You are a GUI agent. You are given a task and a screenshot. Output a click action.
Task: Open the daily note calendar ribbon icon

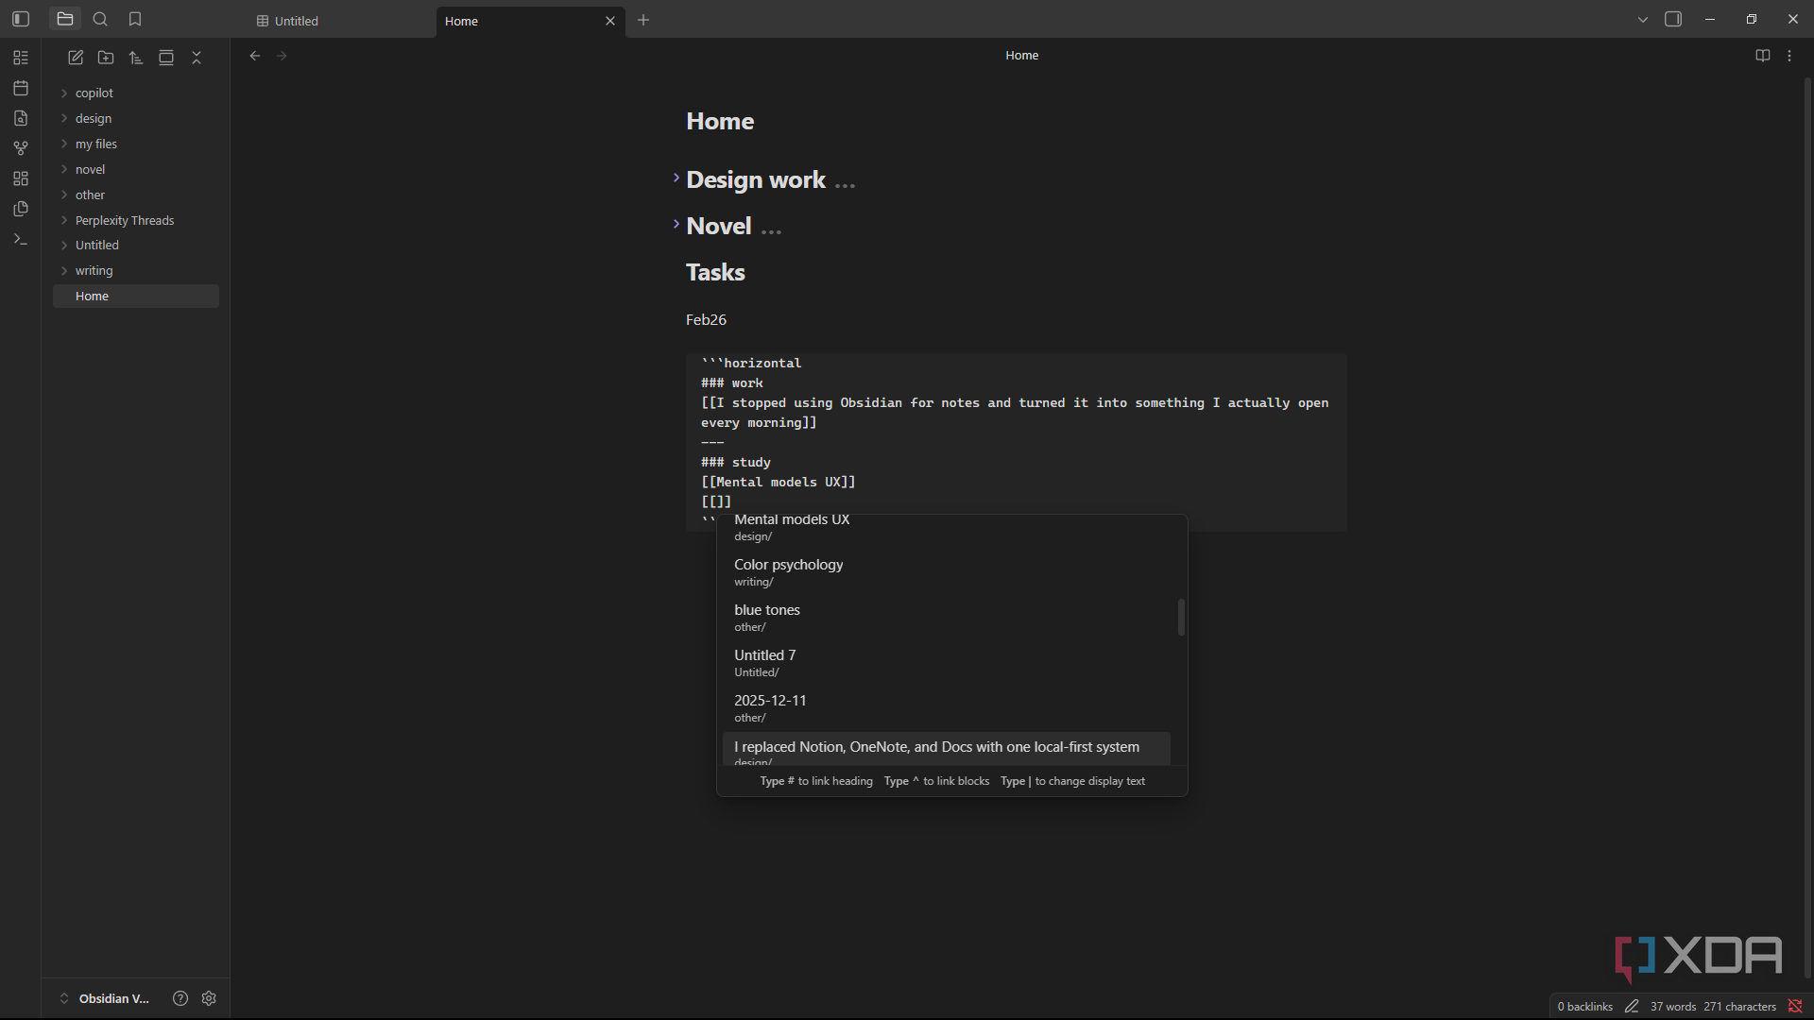click(x=21, y=88)
